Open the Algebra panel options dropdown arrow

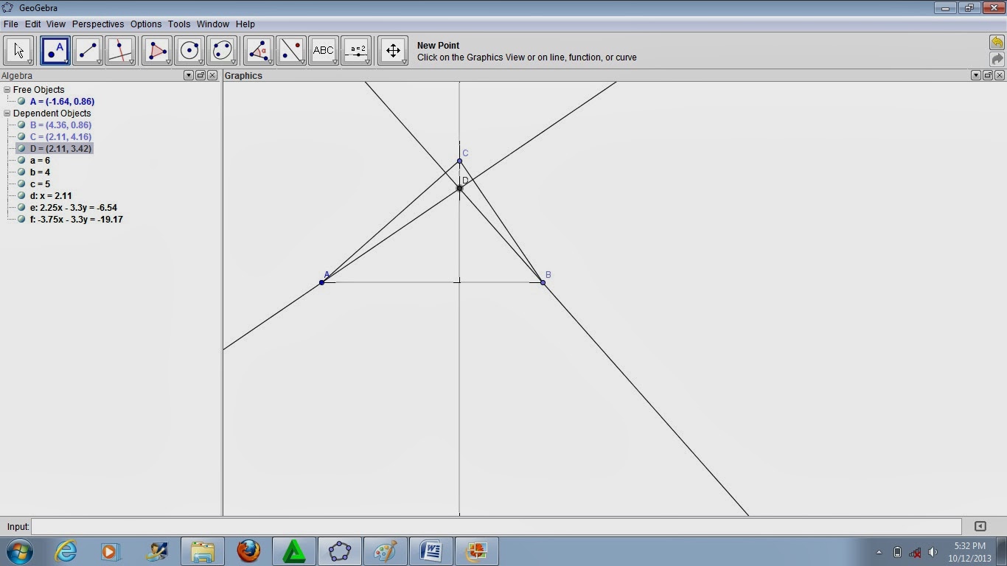(x=189, y=75)
